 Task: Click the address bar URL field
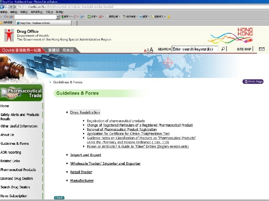(x=141, y=7)
